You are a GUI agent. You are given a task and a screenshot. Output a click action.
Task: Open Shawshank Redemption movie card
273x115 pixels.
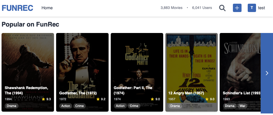point(28,72)
